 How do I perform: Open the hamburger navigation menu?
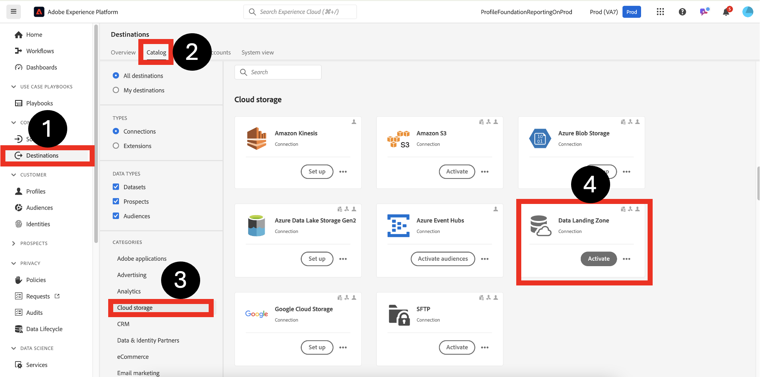point(14,12)
